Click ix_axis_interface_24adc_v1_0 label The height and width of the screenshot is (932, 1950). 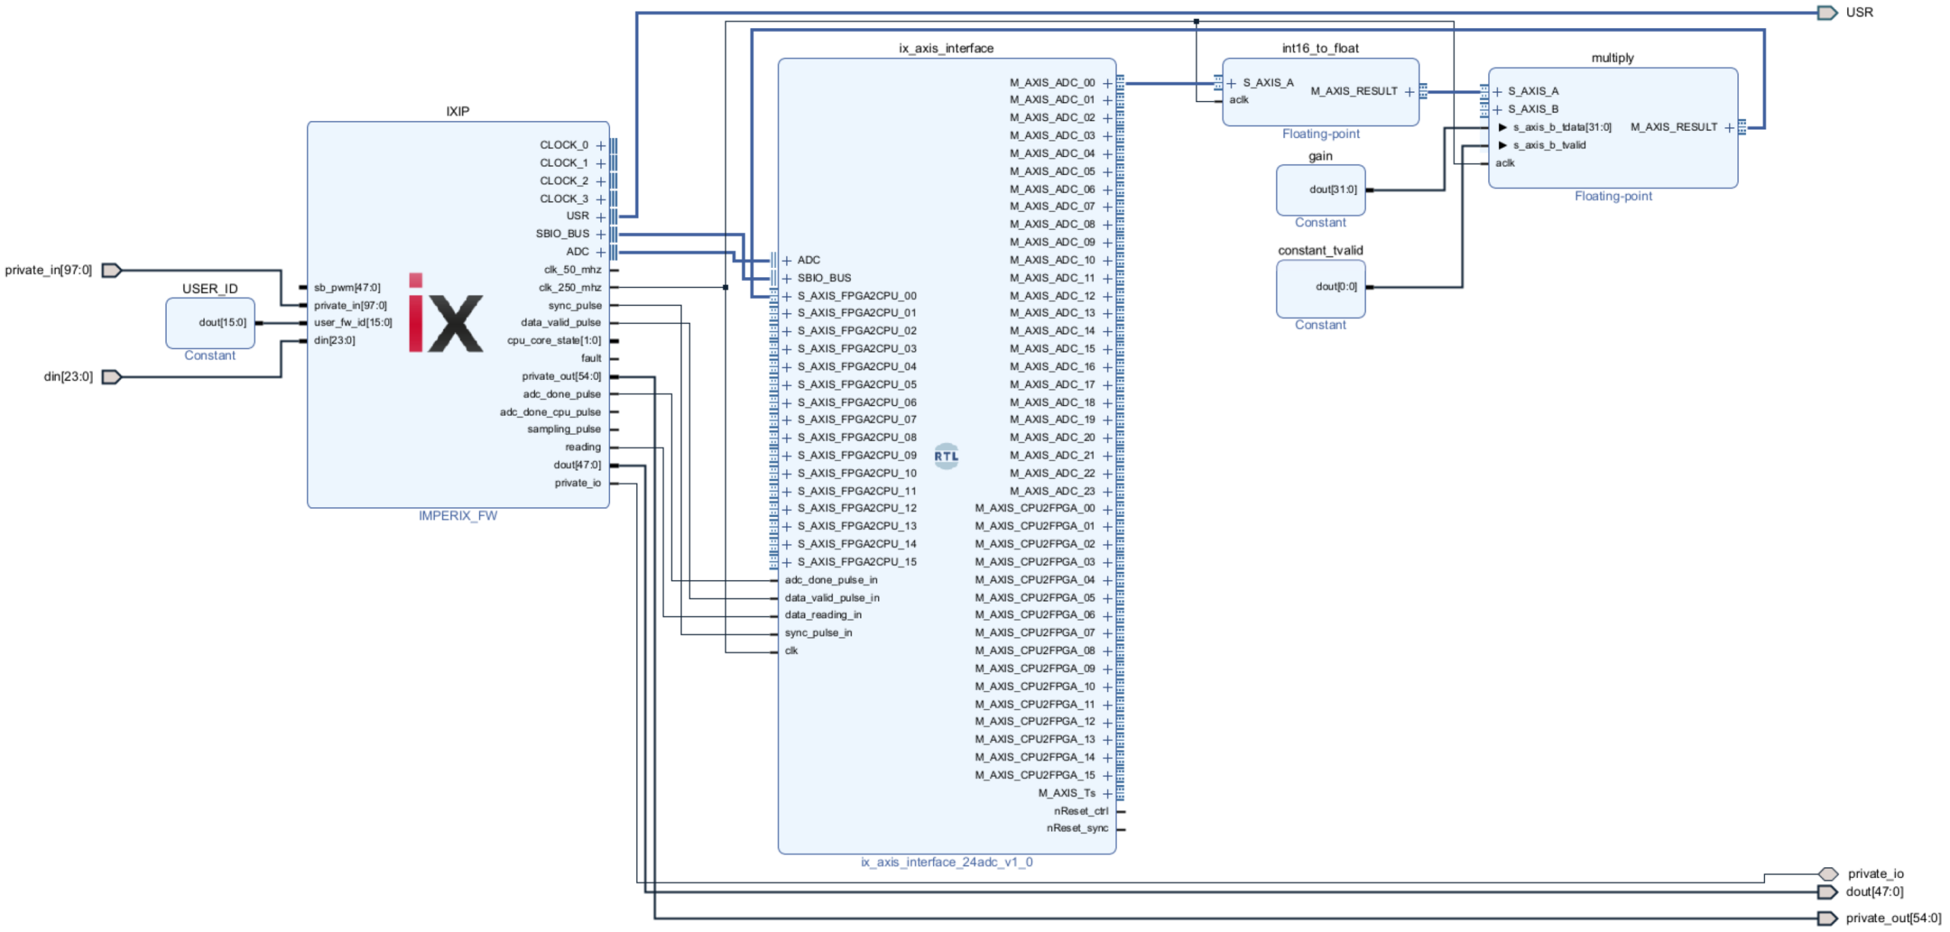point(946,862)
